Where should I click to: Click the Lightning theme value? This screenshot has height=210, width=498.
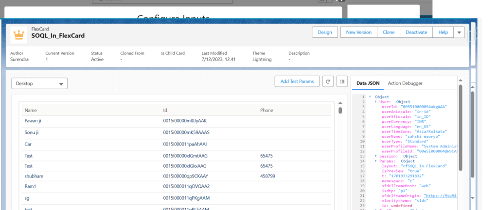262,59
